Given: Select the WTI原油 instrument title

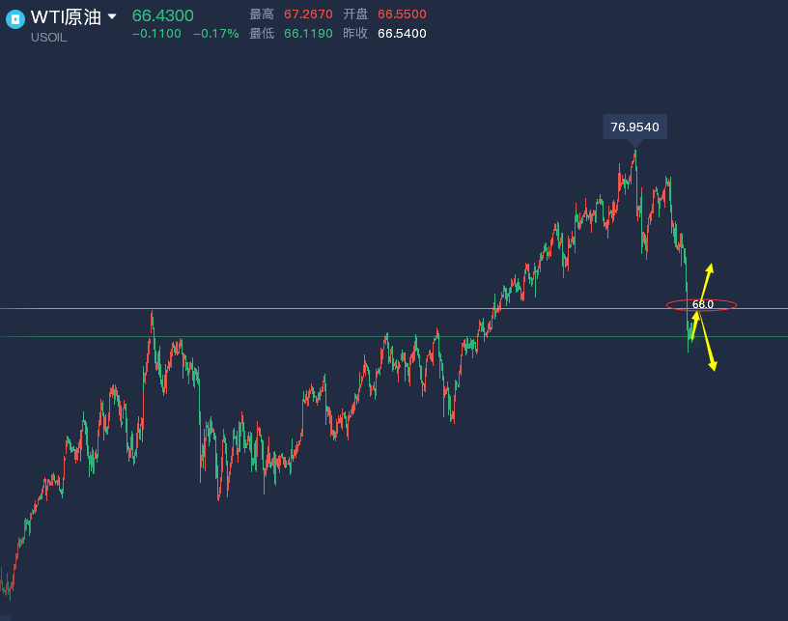Looking at the screenshot, I should 66,16.
